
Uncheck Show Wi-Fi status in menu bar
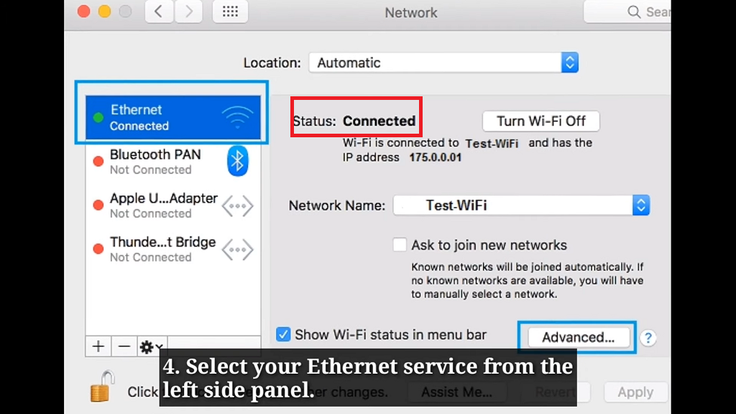283,334
